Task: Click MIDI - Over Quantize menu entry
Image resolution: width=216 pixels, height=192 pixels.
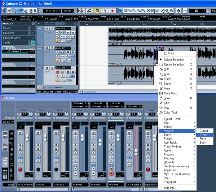Action: [177, 174]
